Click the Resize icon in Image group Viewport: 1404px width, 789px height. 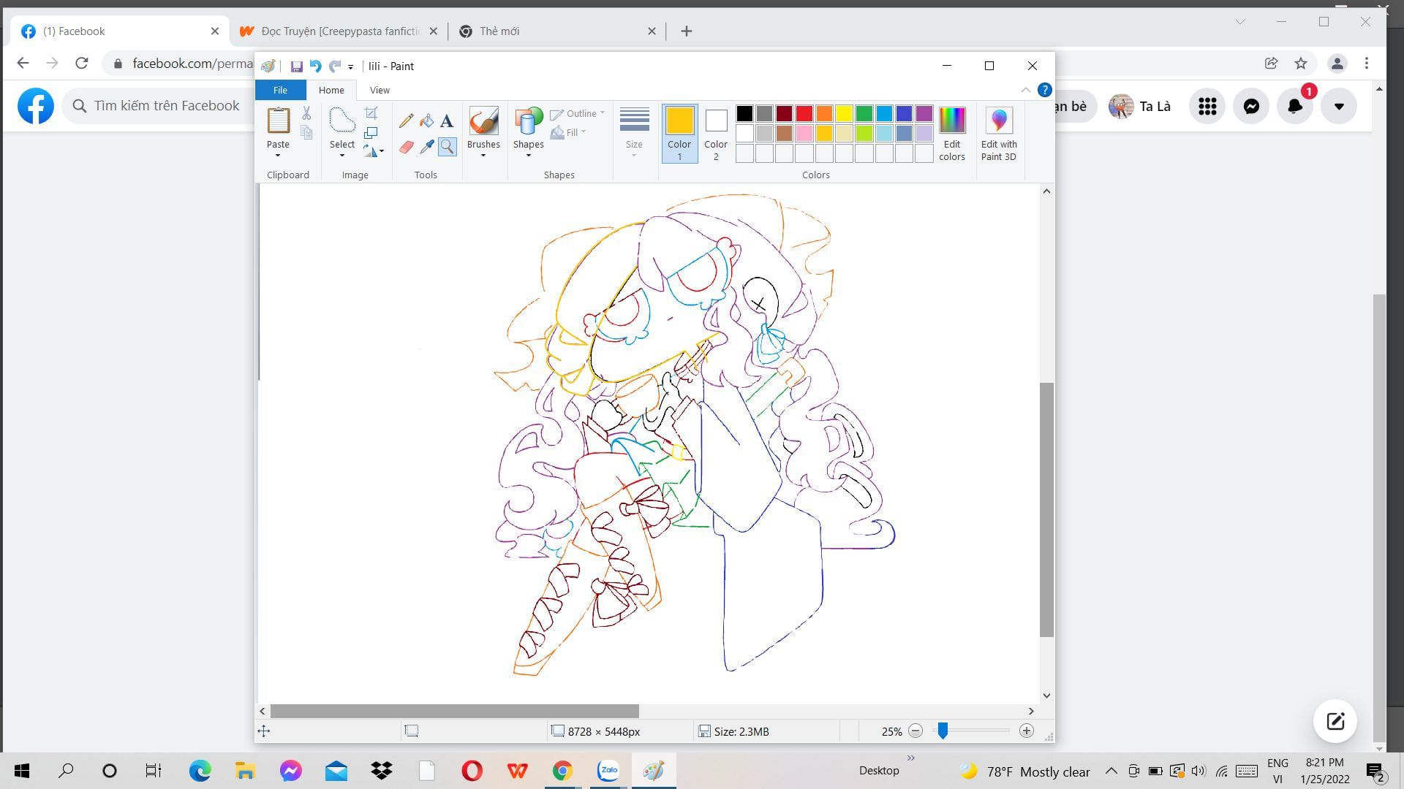click(371, 133)
